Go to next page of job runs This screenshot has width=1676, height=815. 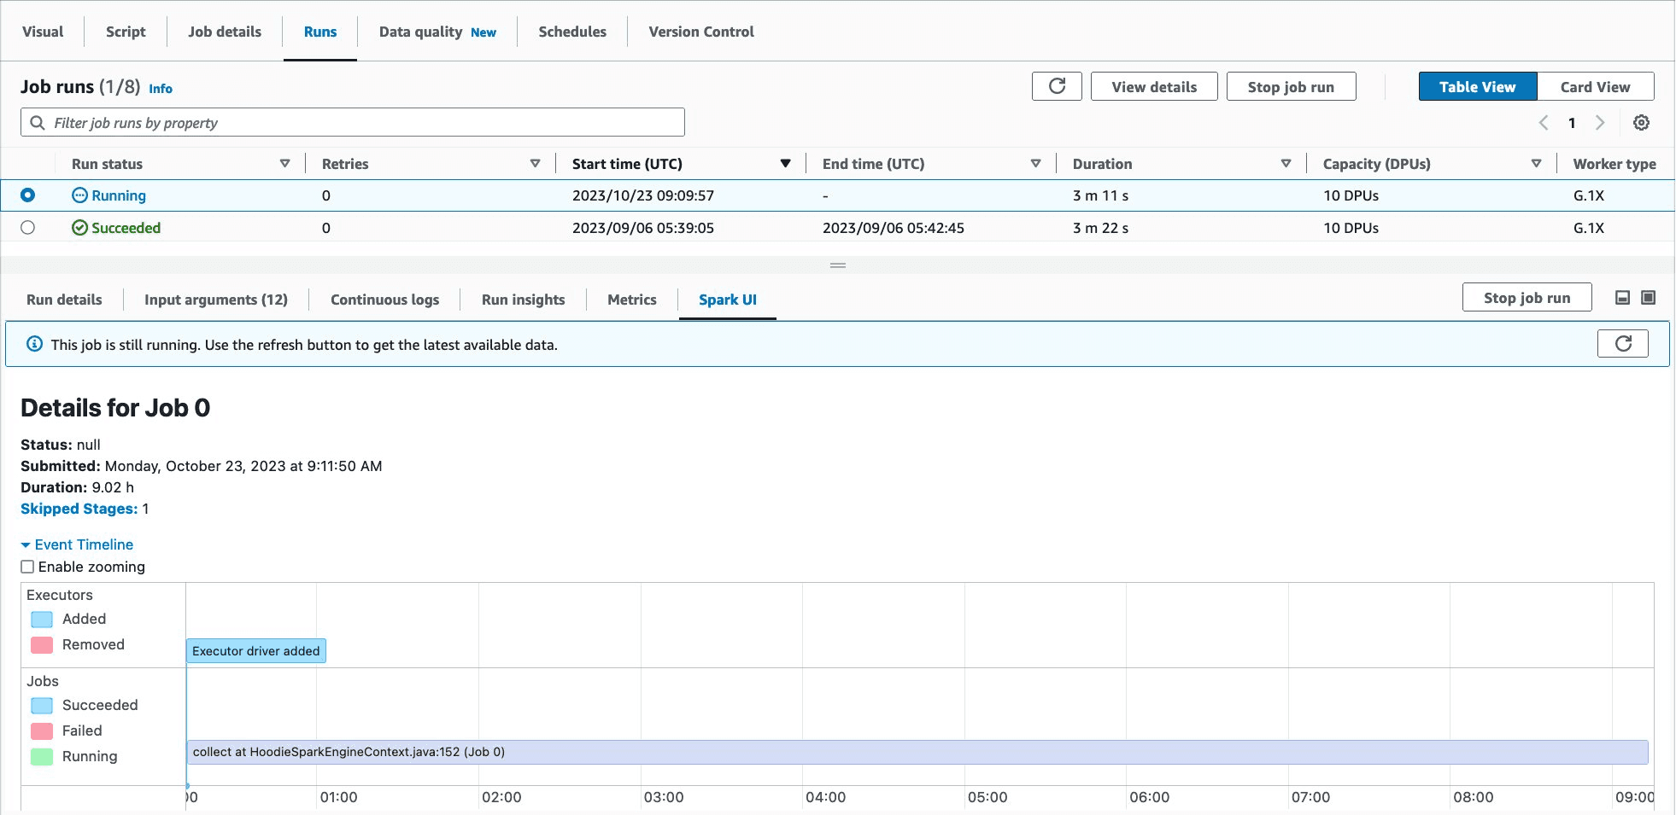[x=1600, y=123]
